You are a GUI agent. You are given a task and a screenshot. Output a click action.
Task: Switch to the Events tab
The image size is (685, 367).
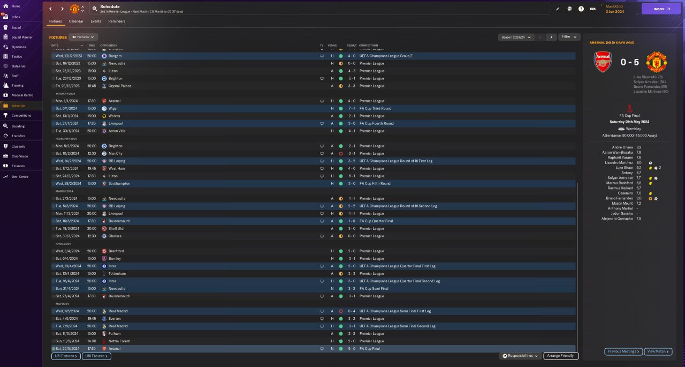pos(96,21)
